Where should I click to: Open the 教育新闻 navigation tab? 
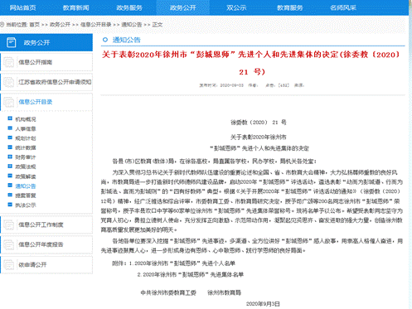[76, 7]
